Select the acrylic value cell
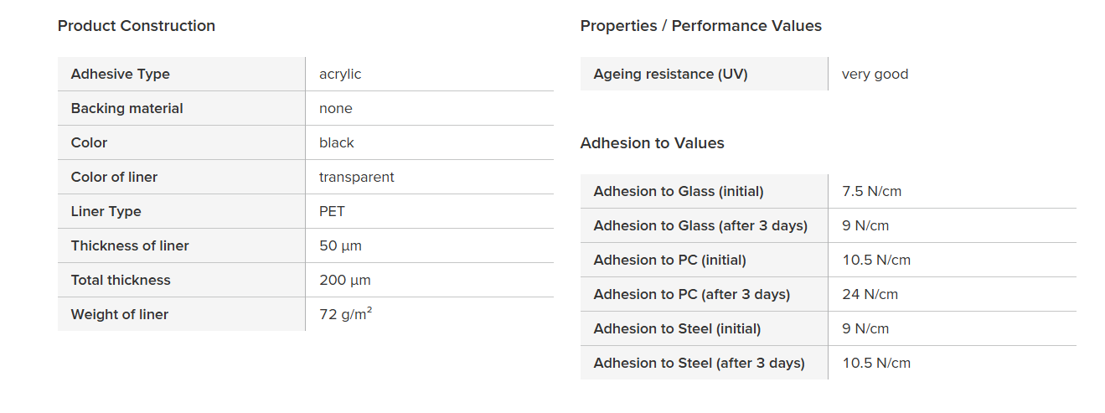The width and height of the screenshot is (1105, 413). click(x=340, y=74)
